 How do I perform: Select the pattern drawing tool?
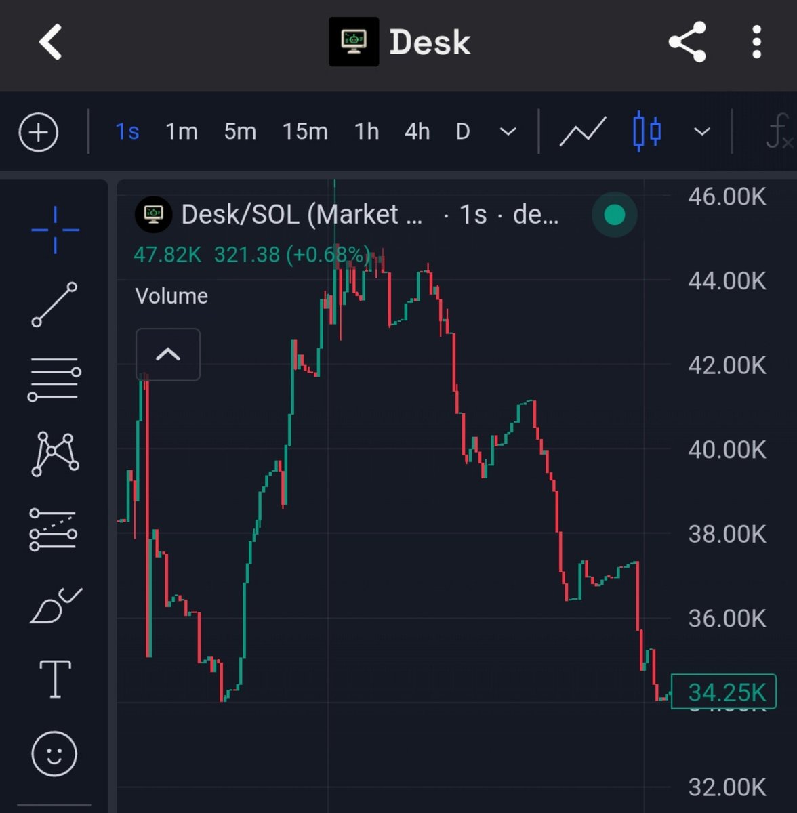pyautogui.click(x=55, y=454)
